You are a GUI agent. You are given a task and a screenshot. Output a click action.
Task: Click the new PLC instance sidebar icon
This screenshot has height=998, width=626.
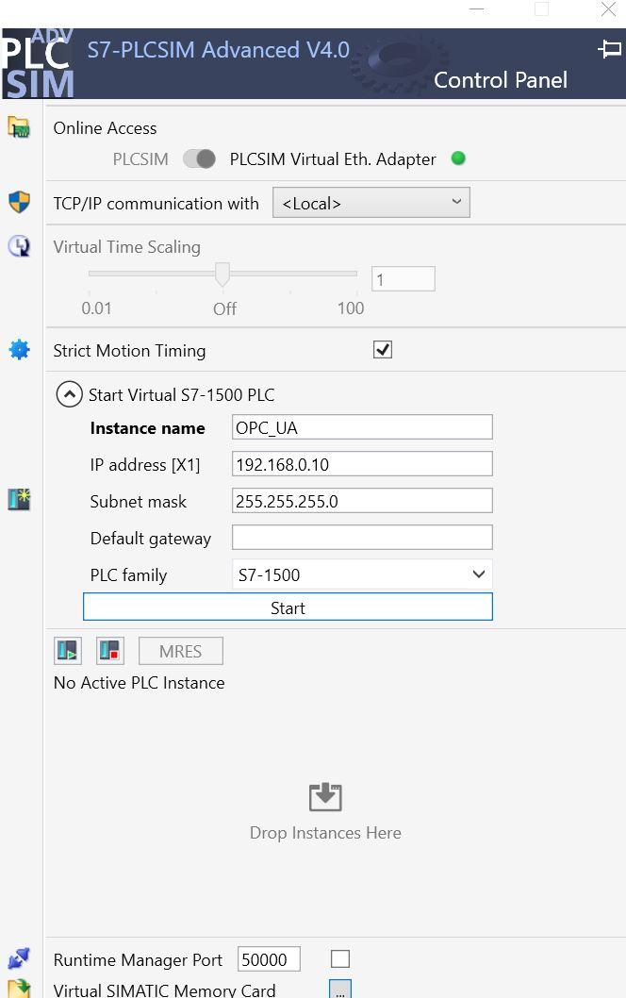[19, 499]
